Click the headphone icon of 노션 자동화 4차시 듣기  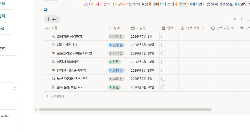coord(53,79)
